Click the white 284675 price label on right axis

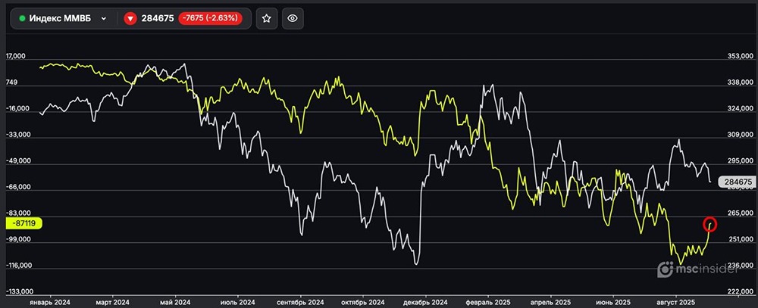(x=736, y=182)
